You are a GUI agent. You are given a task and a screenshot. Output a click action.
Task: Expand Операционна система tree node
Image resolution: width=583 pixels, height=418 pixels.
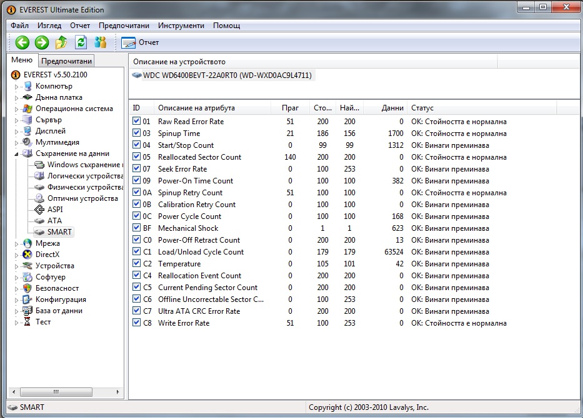click(x=16, y=109)
